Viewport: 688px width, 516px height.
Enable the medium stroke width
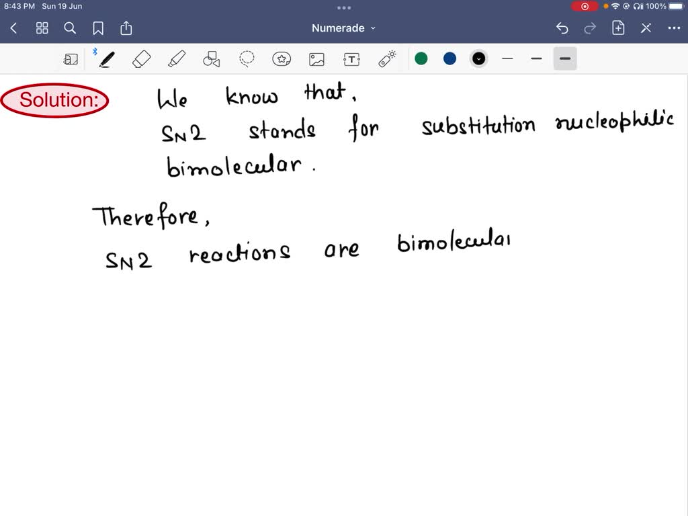click(x=536, y=59)
